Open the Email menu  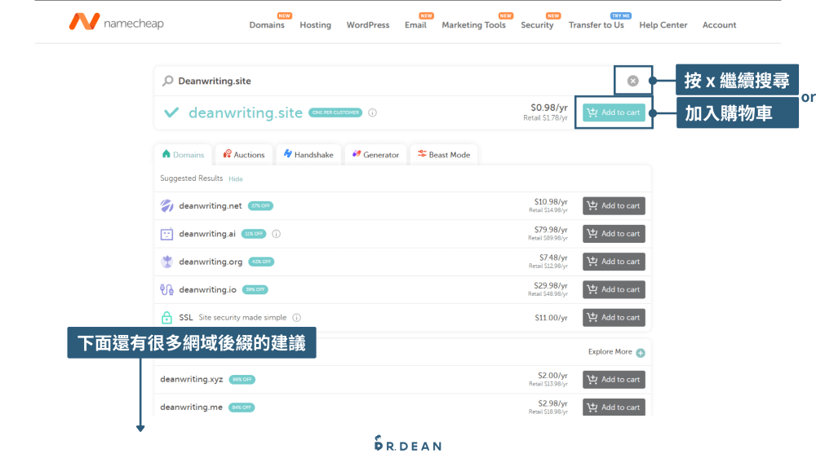point(415,25)
